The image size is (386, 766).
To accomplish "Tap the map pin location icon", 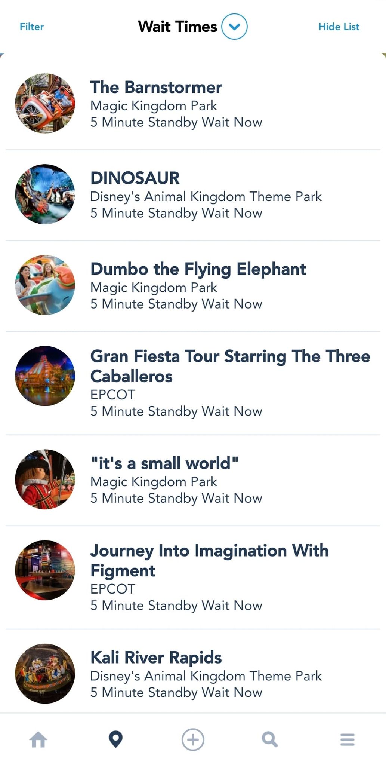I will pyautogui.click(x=115, y=739).
